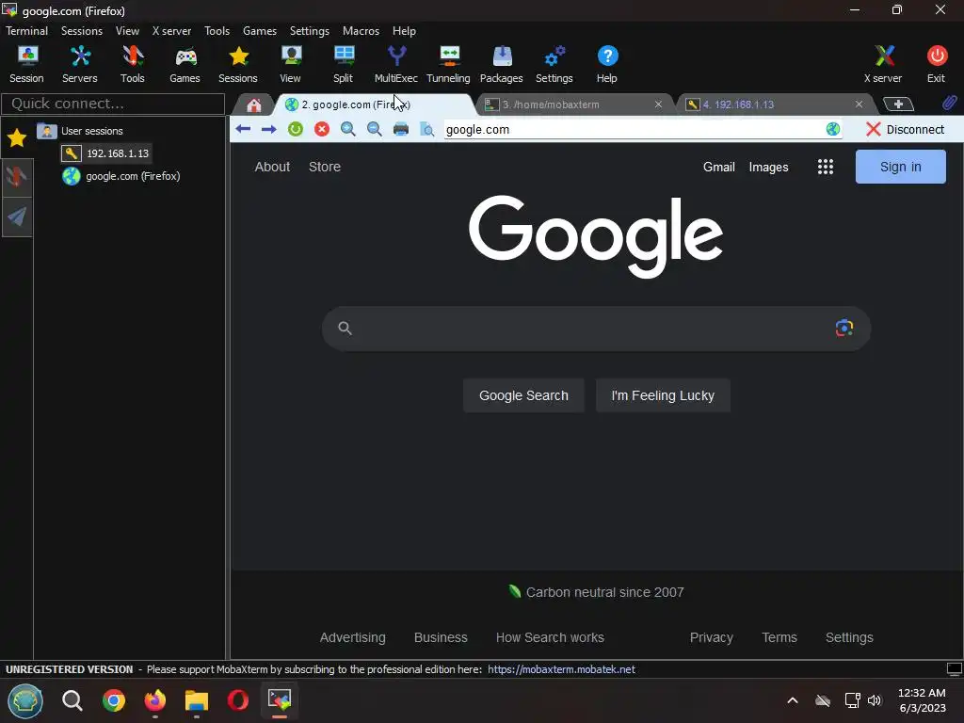Viewport: 964px width, 723px height.
Task: Click I'm Feeling Lucky button
Action: 663,395
